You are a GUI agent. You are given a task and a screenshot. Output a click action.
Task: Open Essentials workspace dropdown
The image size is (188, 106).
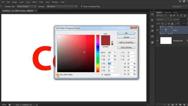point(180,6)
